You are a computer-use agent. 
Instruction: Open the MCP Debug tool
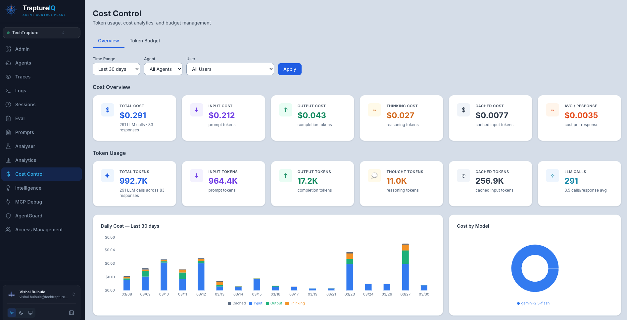(x=28, y=202)
